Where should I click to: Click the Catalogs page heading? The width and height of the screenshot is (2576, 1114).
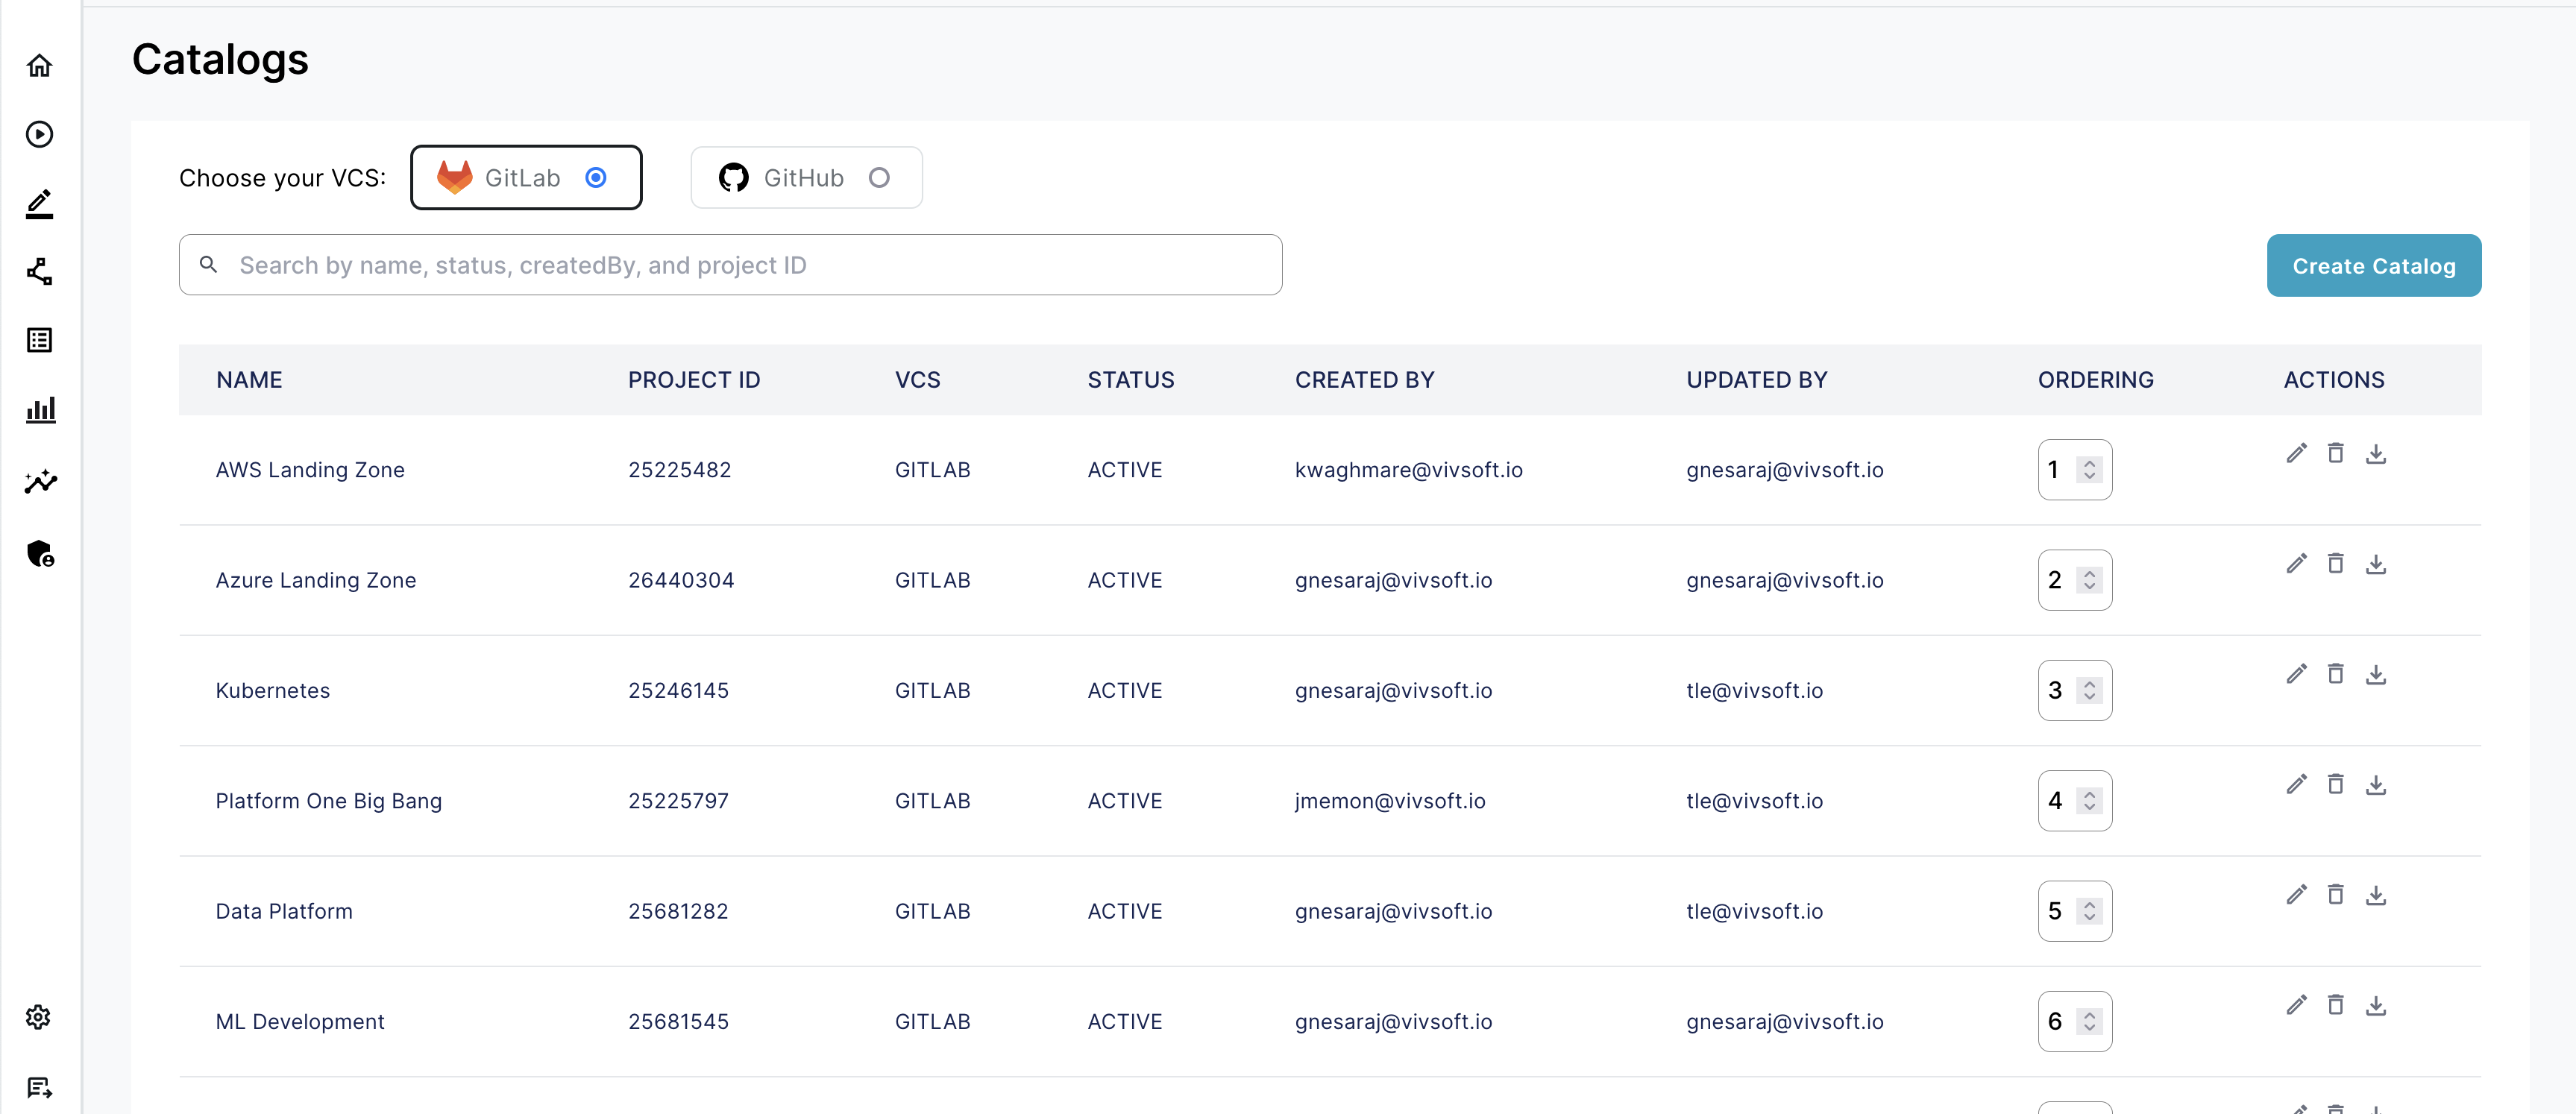pos(220,60)
